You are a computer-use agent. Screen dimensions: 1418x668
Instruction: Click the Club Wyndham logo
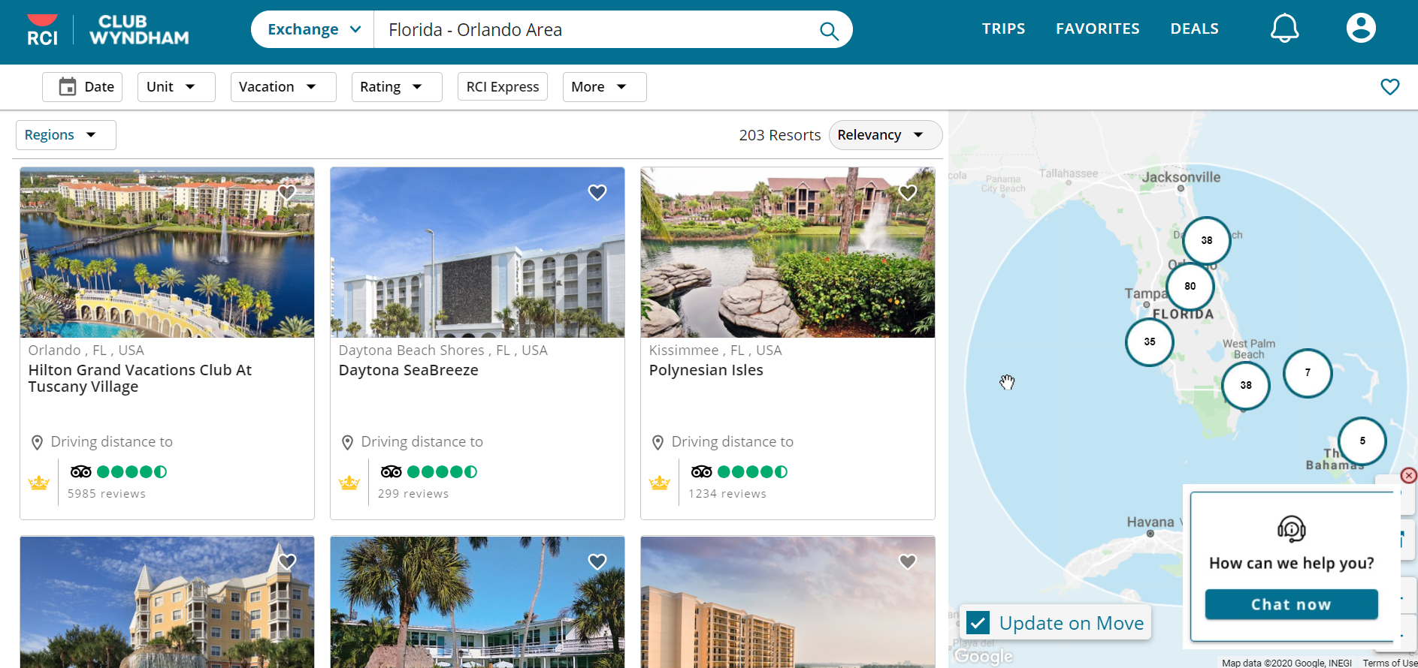click(x=139, y=30)
